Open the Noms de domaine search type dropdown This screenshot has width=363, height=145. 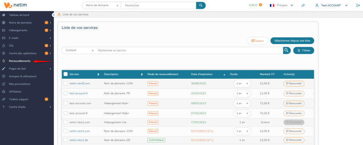(x=102, y=5)
